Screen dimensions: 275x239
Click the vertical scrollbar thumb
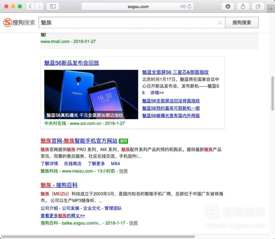click(x=273, y=93)
